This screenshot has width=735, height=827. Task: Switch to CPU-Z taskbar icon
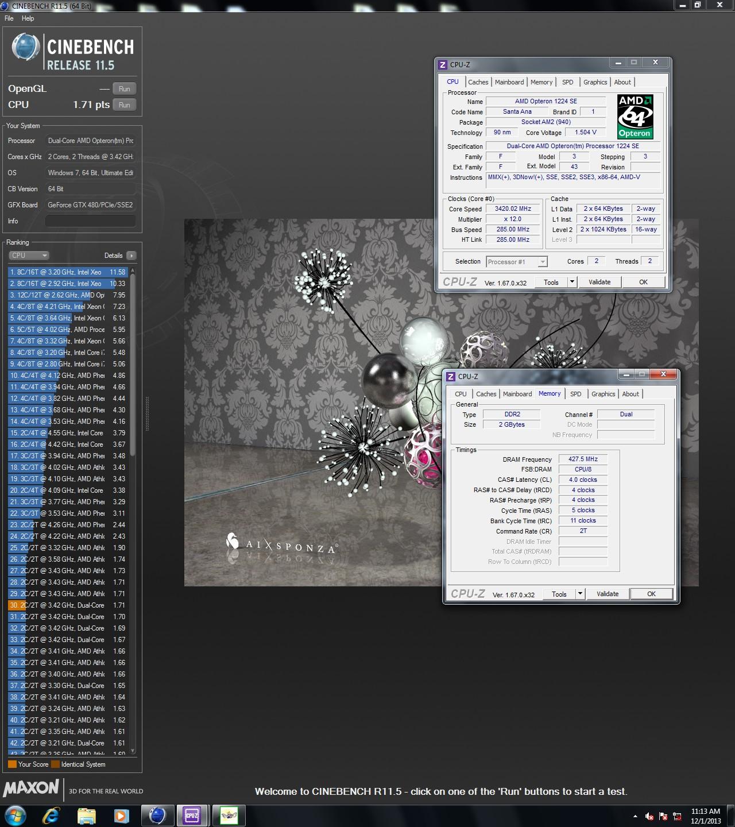pos(192,816)
